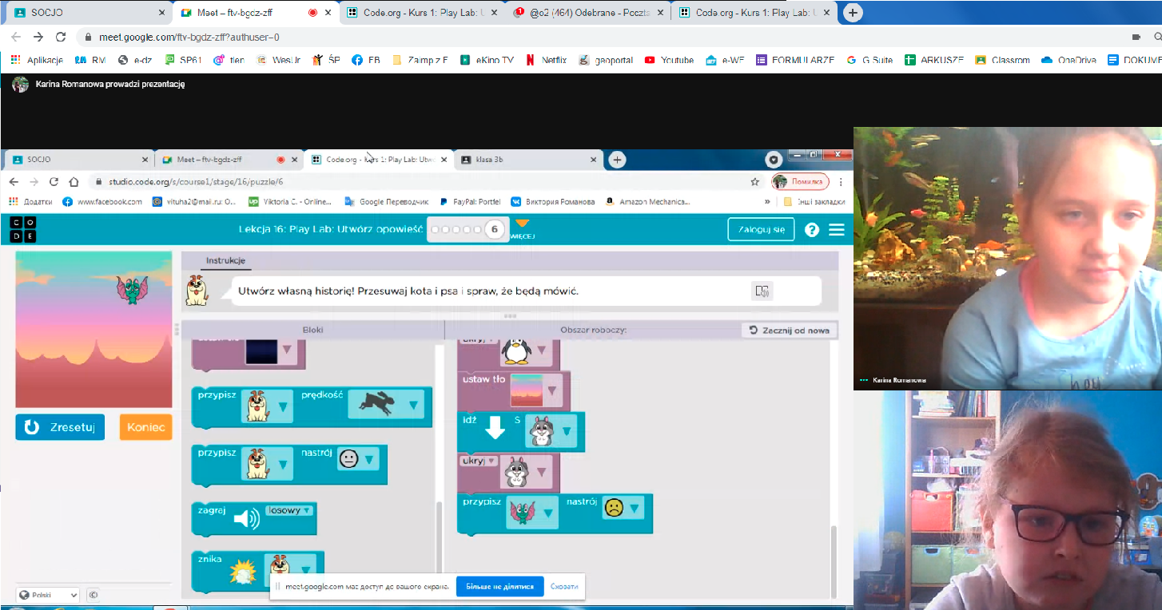Play the instruction text-to-speech audio

point(762,291)
